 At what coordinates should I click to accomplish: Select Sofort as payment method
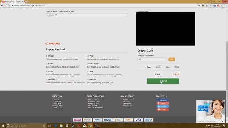pos(47,64)
